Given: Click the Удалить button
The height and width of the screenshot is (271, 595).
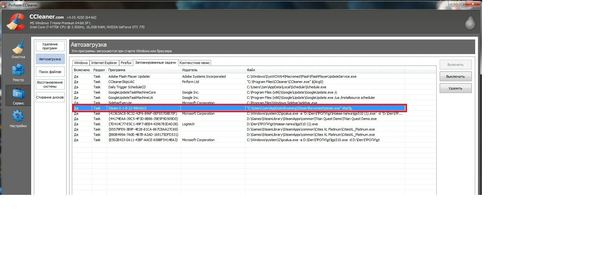Looking at the screenshot, I should coord(456,88).
